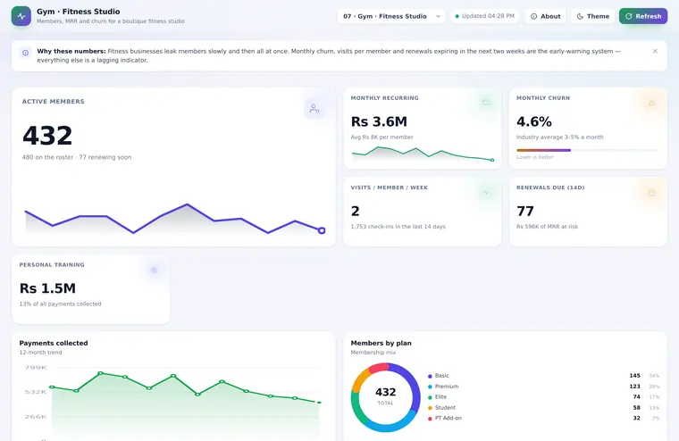Select the Student plan legend dot
This screenshot has height=441, width=679.
point(430,408)
